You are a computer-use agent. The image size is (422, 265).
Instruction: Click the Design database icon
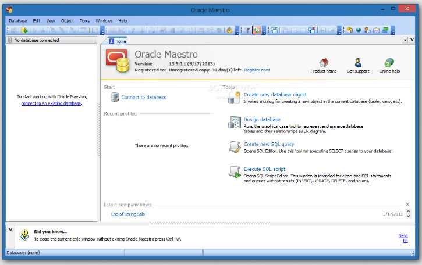pyautogui.click(x=235, y=122)
